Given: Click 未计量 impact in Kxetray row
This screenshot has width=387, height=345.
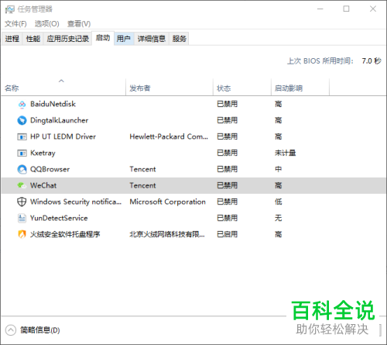Looking at the screenshot, I should click(285, 153).
